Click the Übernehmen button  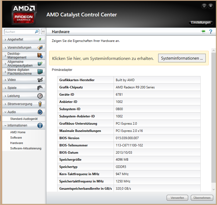202,198
